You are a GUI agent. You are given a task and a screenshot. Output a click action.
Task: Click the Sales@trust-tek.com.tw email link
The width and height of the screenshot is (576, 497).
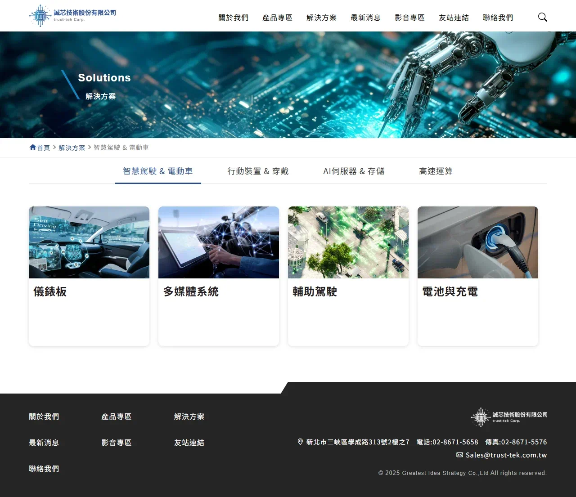(506, 455)
